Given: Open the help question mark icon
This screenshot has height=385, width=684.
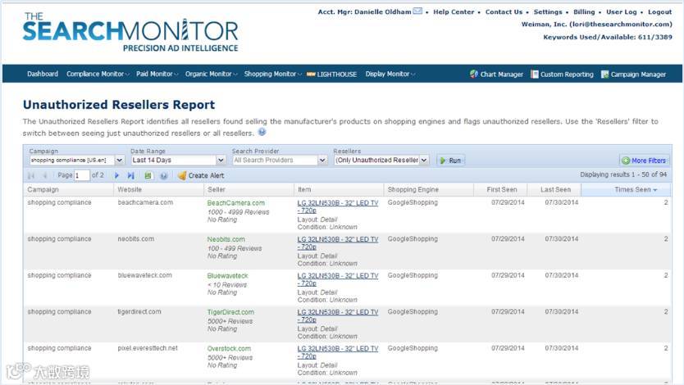Looking at the screenshot, I should pyautogui.click(x=262, y=132).
